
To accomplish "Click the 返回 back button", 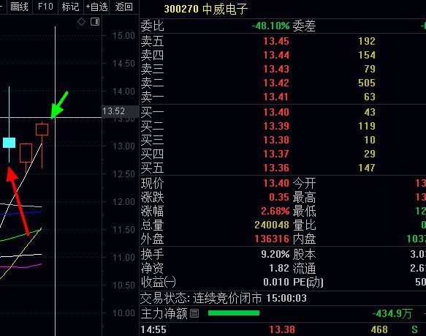I will tap(124, 7).
